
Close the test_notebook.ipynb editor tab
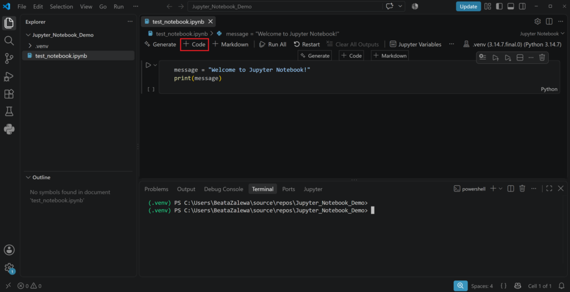(x=210, y=22)
